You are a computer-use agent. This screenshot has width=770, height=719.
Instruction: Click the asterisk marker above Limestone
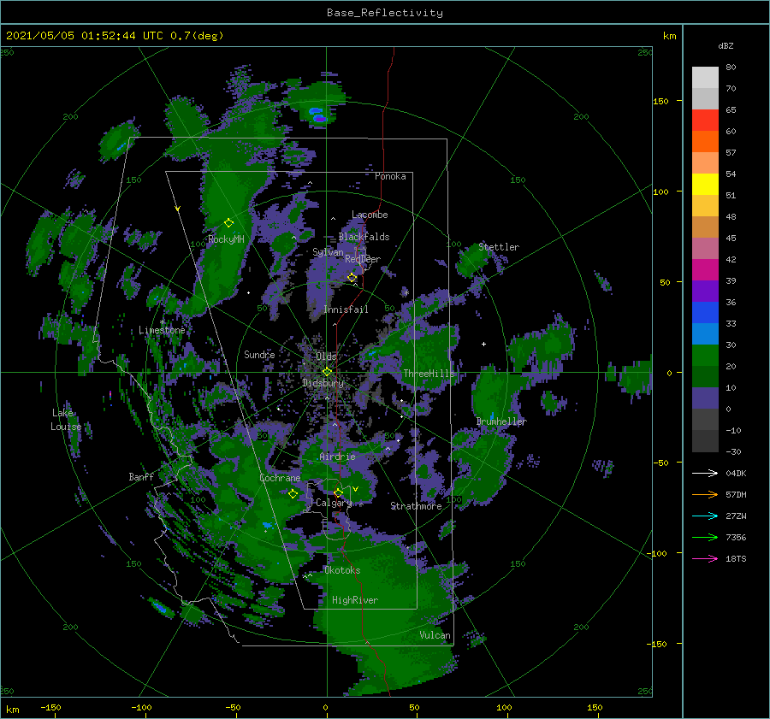click(x=162, y=322)
